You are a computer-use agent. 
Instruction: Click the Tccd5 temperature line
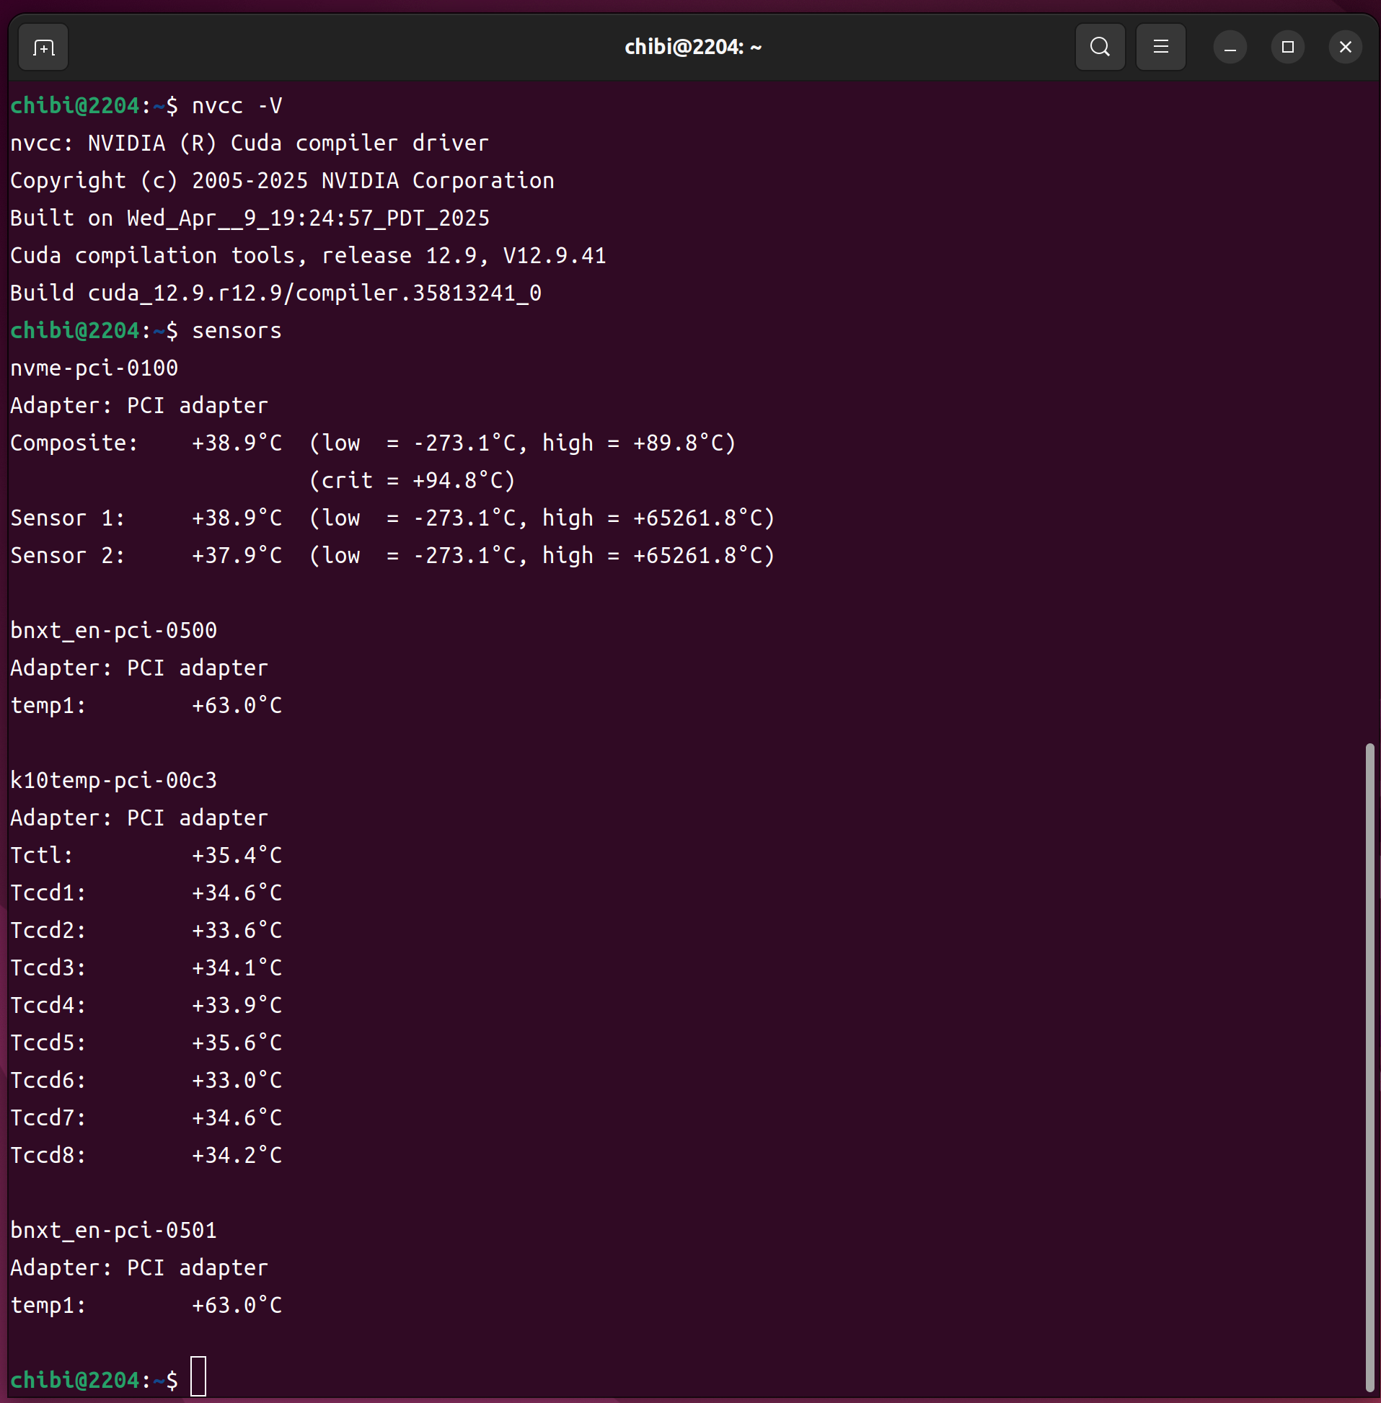145,1043
